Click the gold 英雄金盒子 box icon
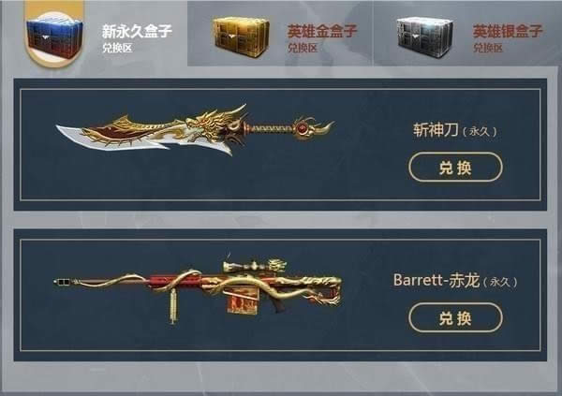562x396 pixels. coord(241,37)
